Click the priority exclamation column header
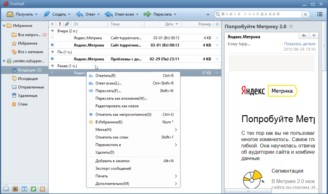 [x=60, y=24]
